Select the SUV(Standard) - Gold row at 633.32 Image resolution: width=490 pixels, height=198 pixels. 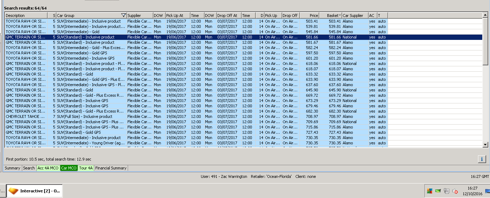coord(196,74)
